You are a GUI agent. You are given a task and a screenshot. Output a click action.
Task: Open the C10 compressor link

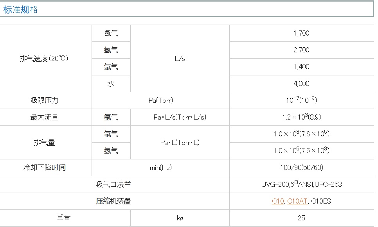pyautogui.click(x=278, y=201)
